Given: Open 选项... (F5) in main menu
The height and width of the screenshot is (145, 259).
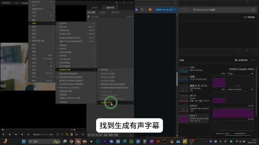Looking at the screenshot, I should [42, 63].
